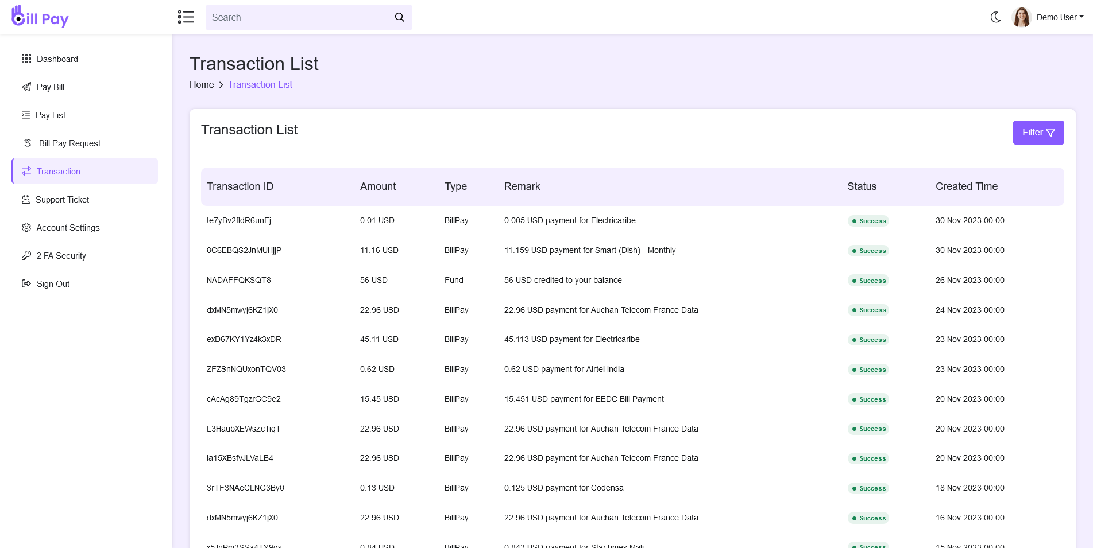
Task: Click the Fund type cell
Action: 454,280
